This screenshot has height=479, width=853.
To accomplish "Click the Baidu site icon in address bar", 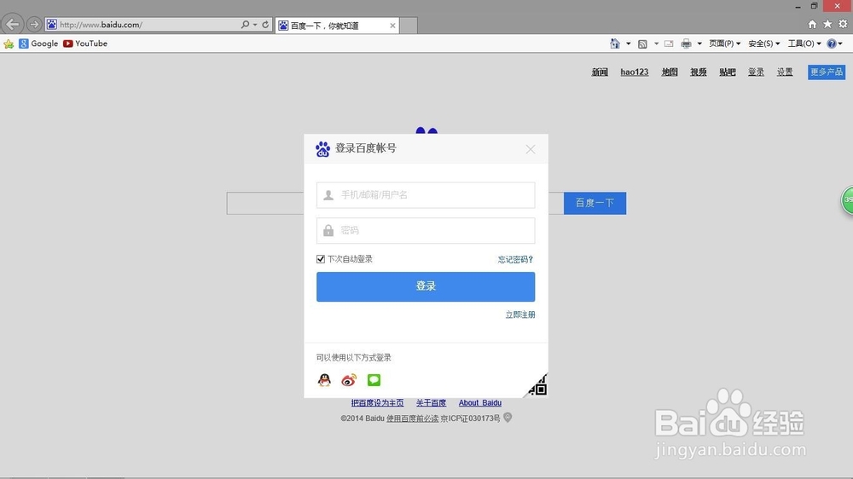I will click(x=52, y=25).
